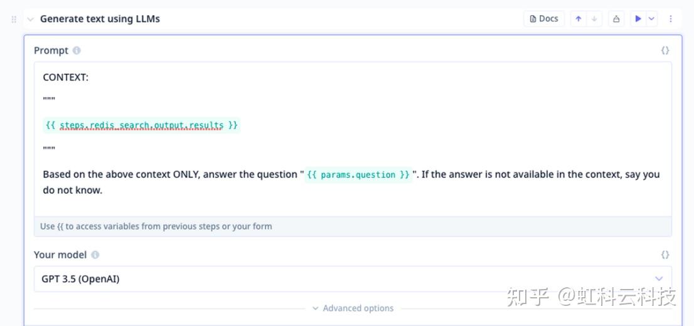Move step up with the up arrow
This screenshot has height=326, width=694.
pos(579,19)
